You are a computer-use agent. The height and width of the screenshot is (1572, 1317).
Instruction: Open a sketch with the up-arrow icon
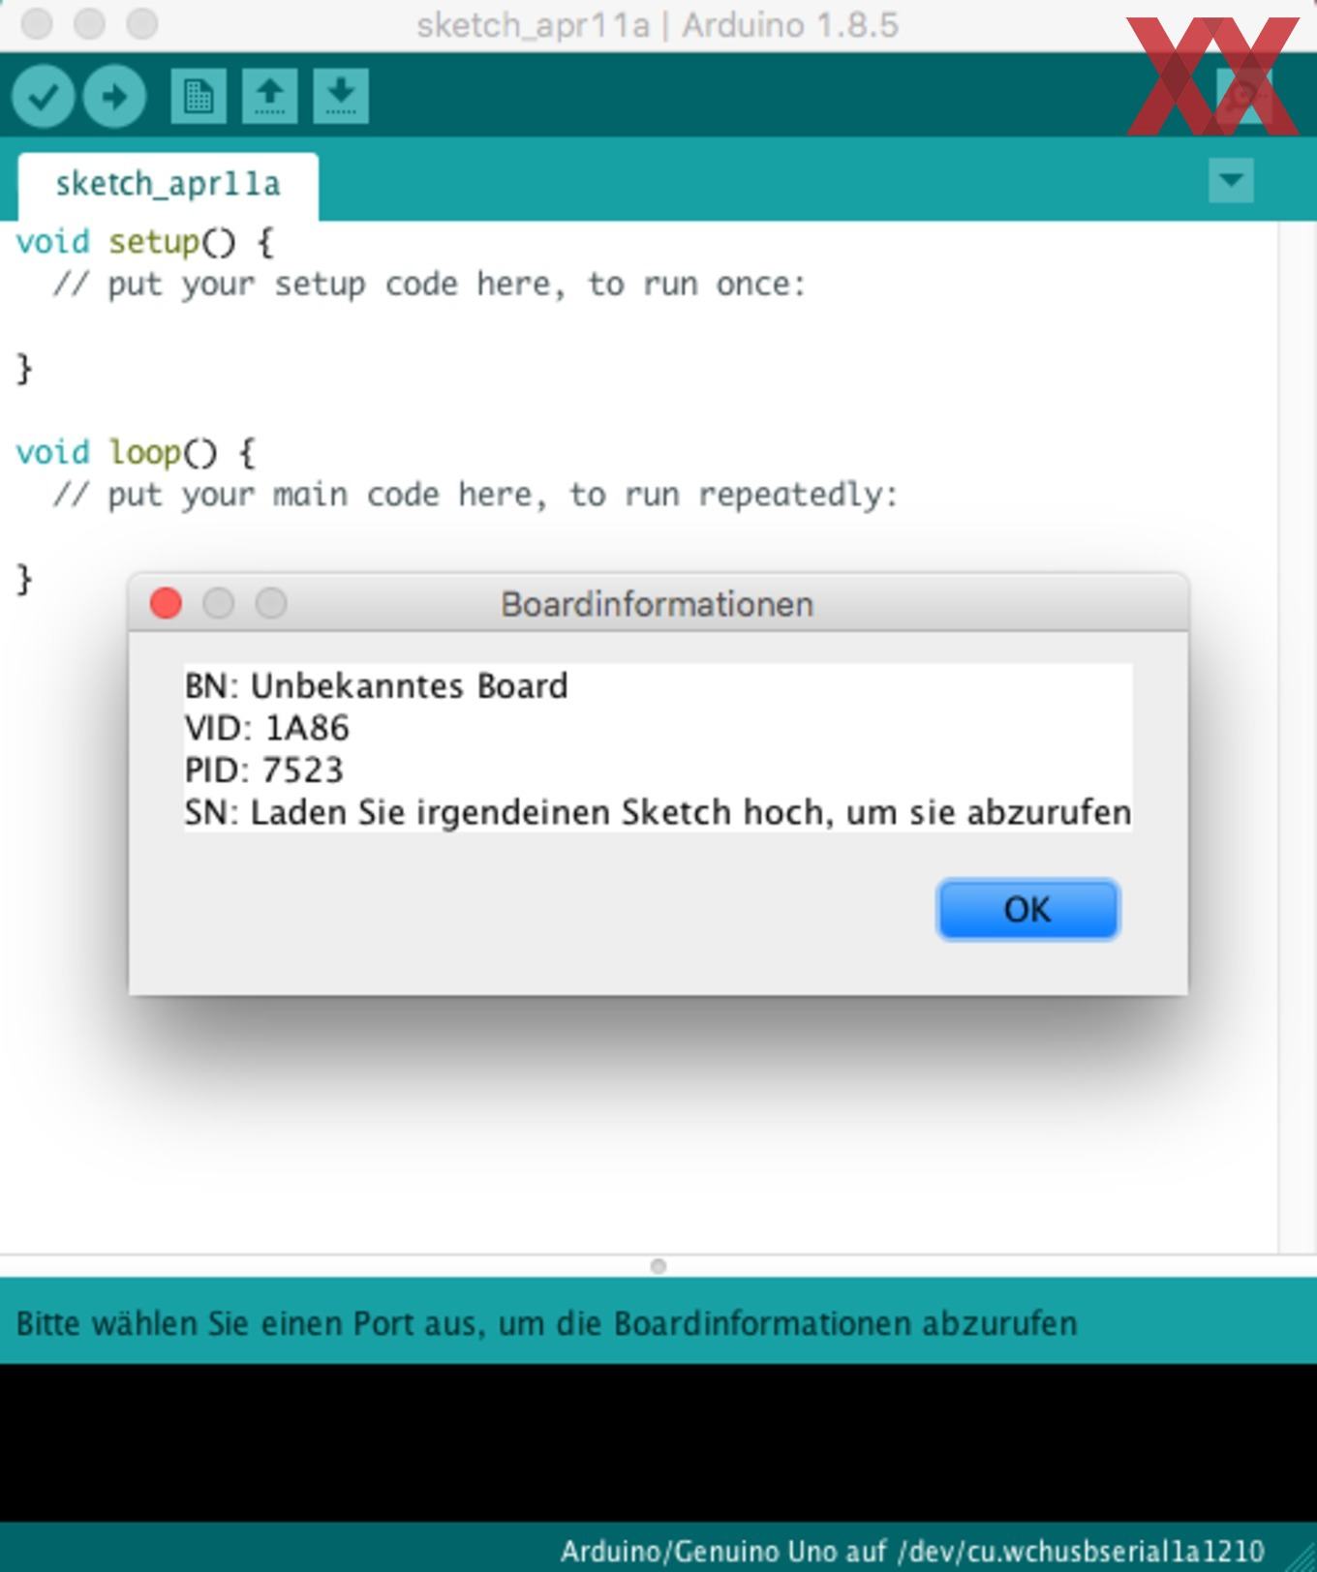pos(270,96)
